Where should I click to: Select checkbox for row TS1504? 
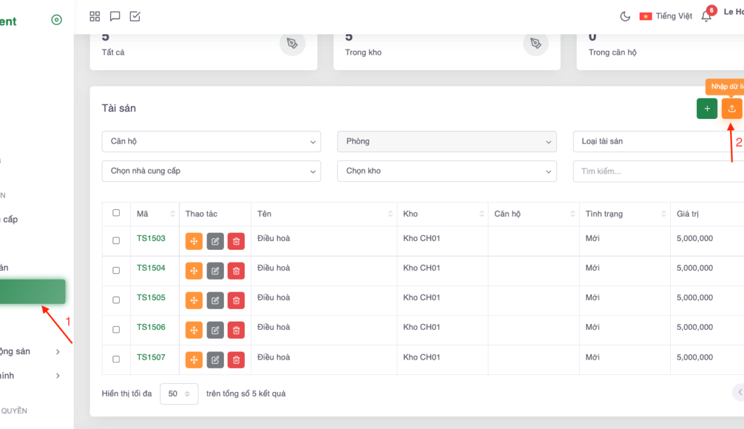tap(116, 270)
